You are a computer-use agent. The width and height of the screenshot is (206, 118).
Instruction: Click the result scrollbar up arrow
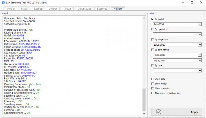[144, 18]
